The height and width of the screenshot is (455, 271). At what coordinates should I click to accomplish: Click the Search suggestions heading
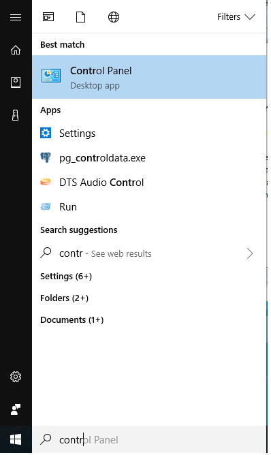(x=79, y=231)
